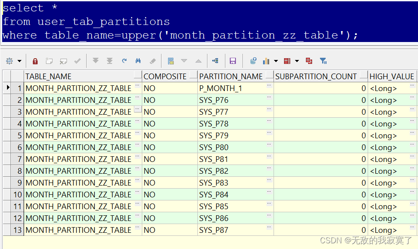Screen dimensions: 418x249
Task: Click the small box in TABLE_NAME header
Action: click(x=138, y=75)
